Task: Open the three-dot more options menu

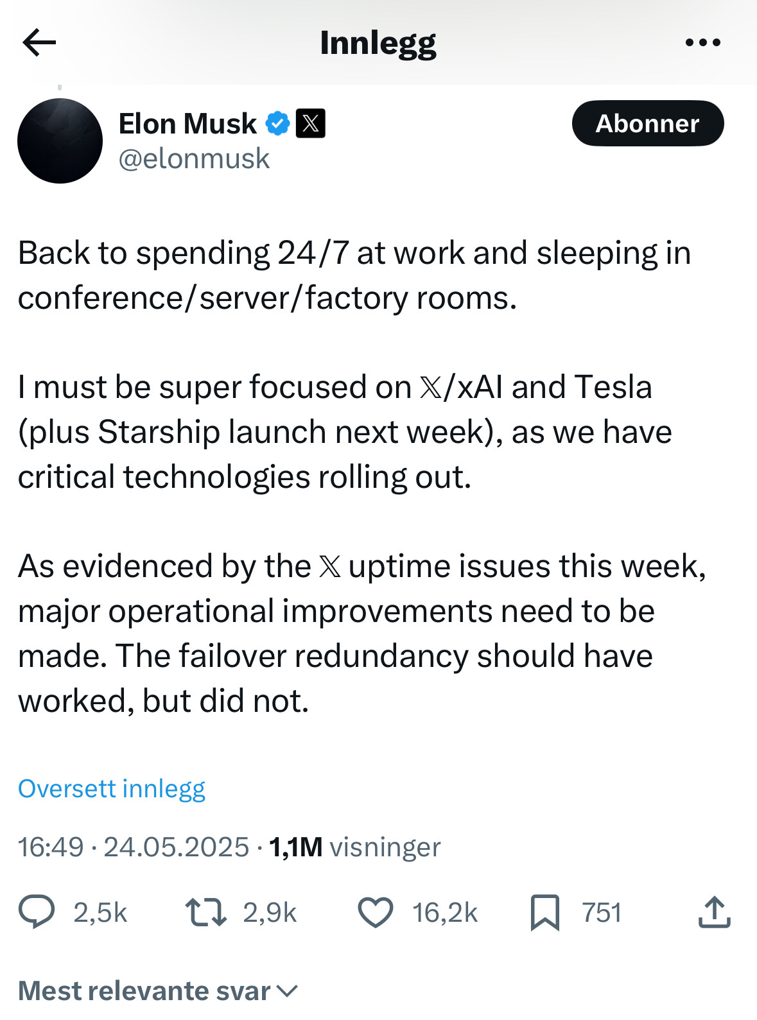Action: coord(703,43)
